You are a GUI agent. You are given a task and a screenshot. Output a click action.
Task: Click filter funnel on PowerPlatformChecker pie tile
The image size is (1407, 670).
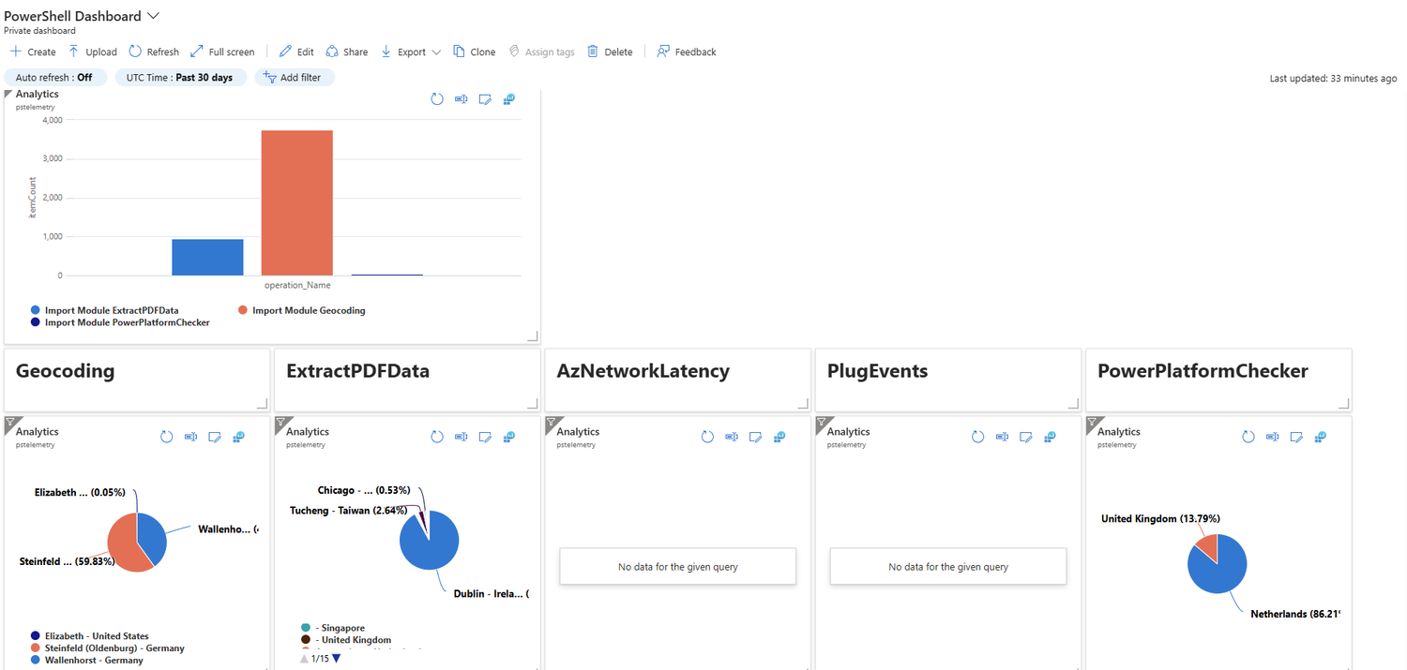1092,423
